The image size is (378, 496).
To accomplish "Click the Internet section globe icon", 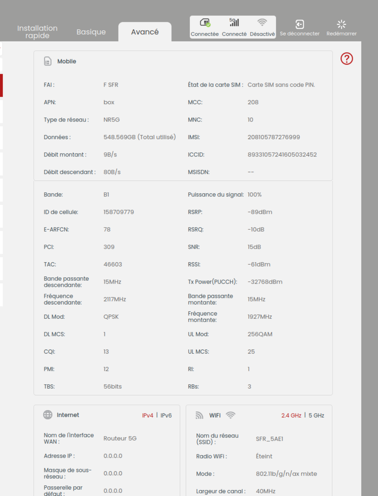I will tap(48, 415).
